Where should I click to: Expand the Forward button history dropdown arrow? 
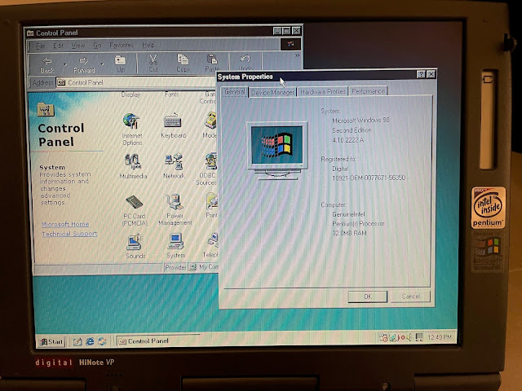[102, 64]
